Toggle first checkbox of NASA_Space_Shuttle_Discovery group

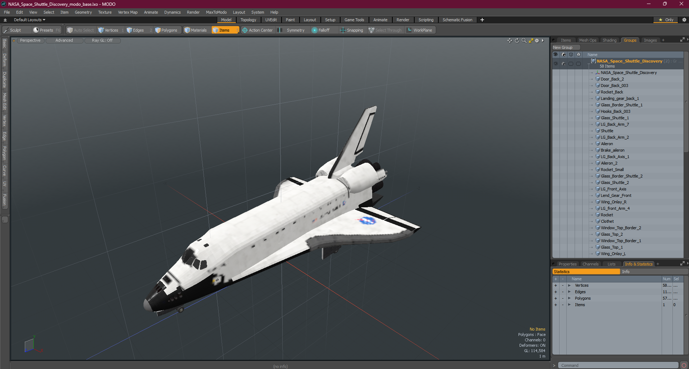pos(571,64)
